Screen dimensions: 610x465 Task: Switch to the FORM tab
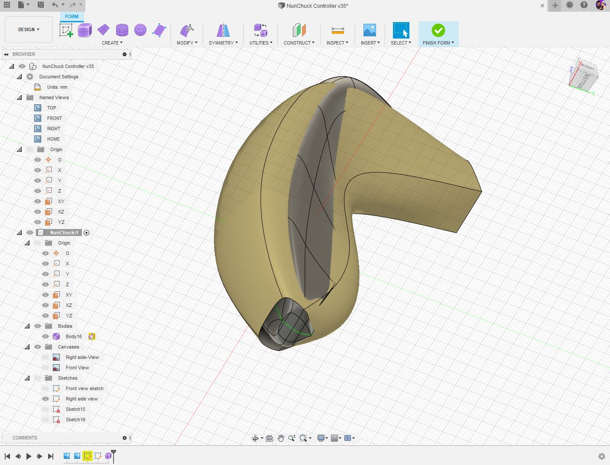coord(71,16)
